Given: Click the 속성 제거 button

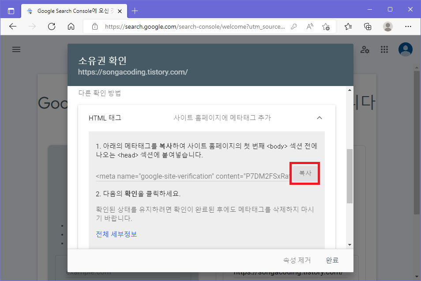Looking at the screenshot, I should click(297, 260).
